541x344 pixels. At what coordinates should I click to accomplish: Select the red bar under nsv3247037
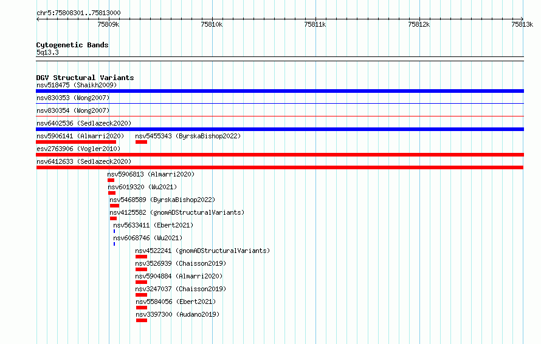point(142,295)
